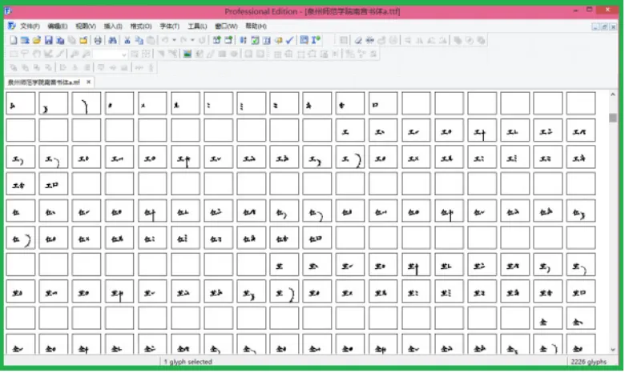The height and width of the screenshot is (373, 625).
Task: Paste with the clipboard icon
Action: pyautogui.click(x=151, y=40)
